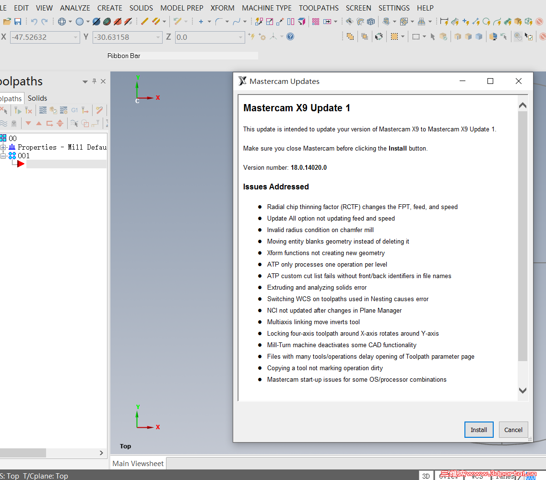Click the blue plus create point icon
This screenshot has width=546, height=480.
(x=201, y=22)
